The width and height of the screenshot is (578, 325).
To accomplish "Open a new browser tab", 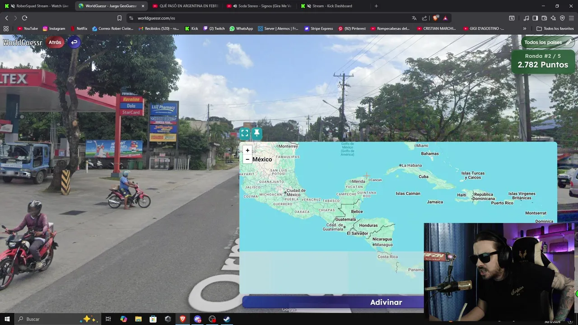I will pos(376,6).
